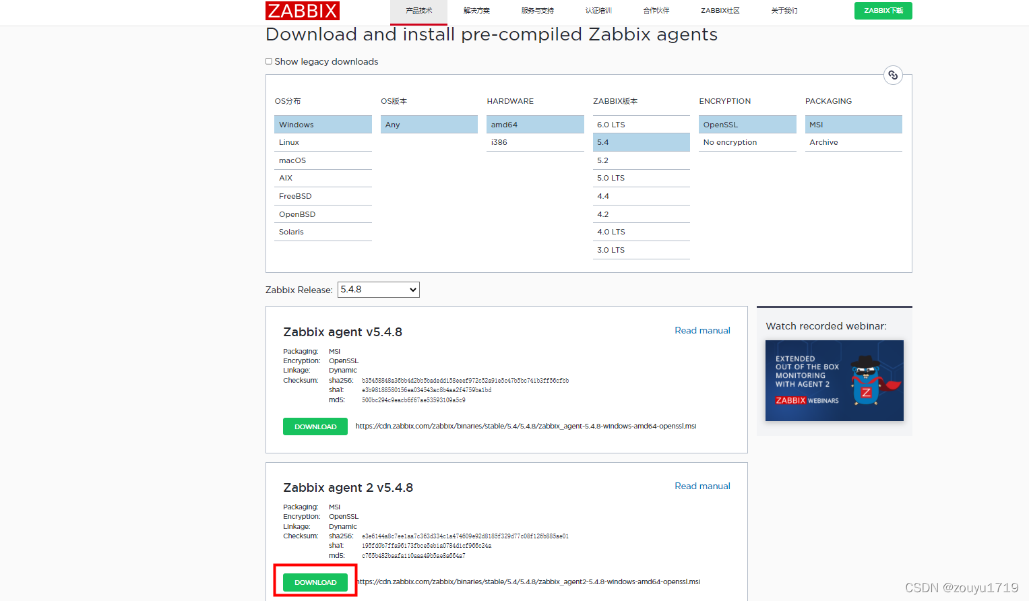Select Zabbix version 3.0 LTS
Screen dimensions: 1029x601
pyautogui.click(x=642, y=250)
